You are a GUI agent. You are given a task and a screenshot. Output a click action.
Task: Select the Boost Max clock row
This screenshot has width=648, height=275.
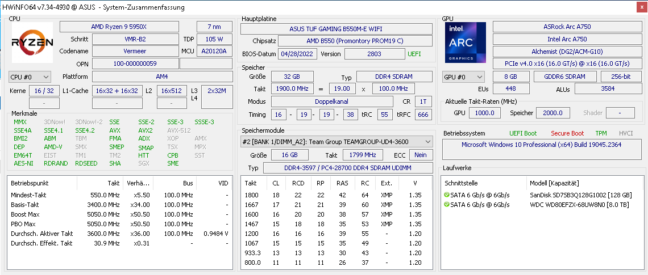tap(120, 214)
